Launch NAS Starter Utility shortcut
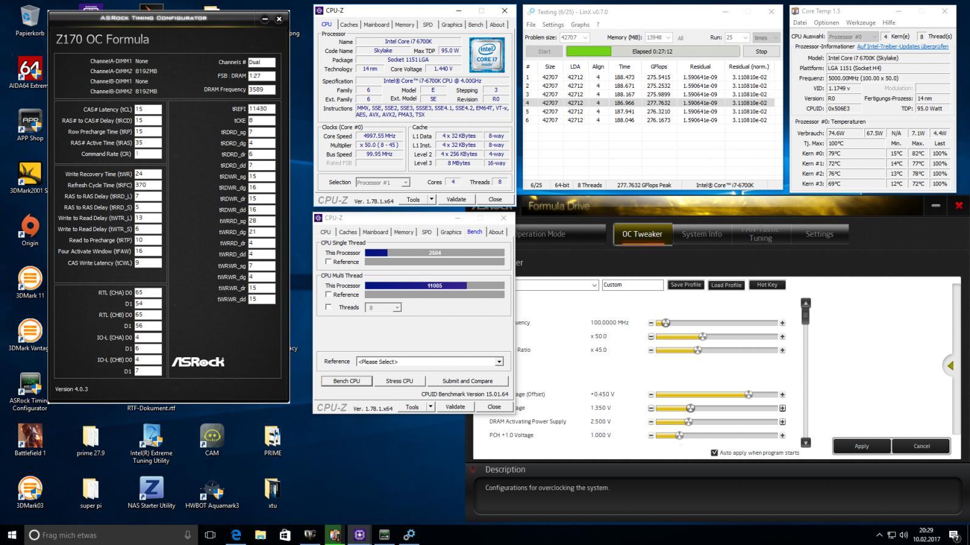 click(151, 492)
